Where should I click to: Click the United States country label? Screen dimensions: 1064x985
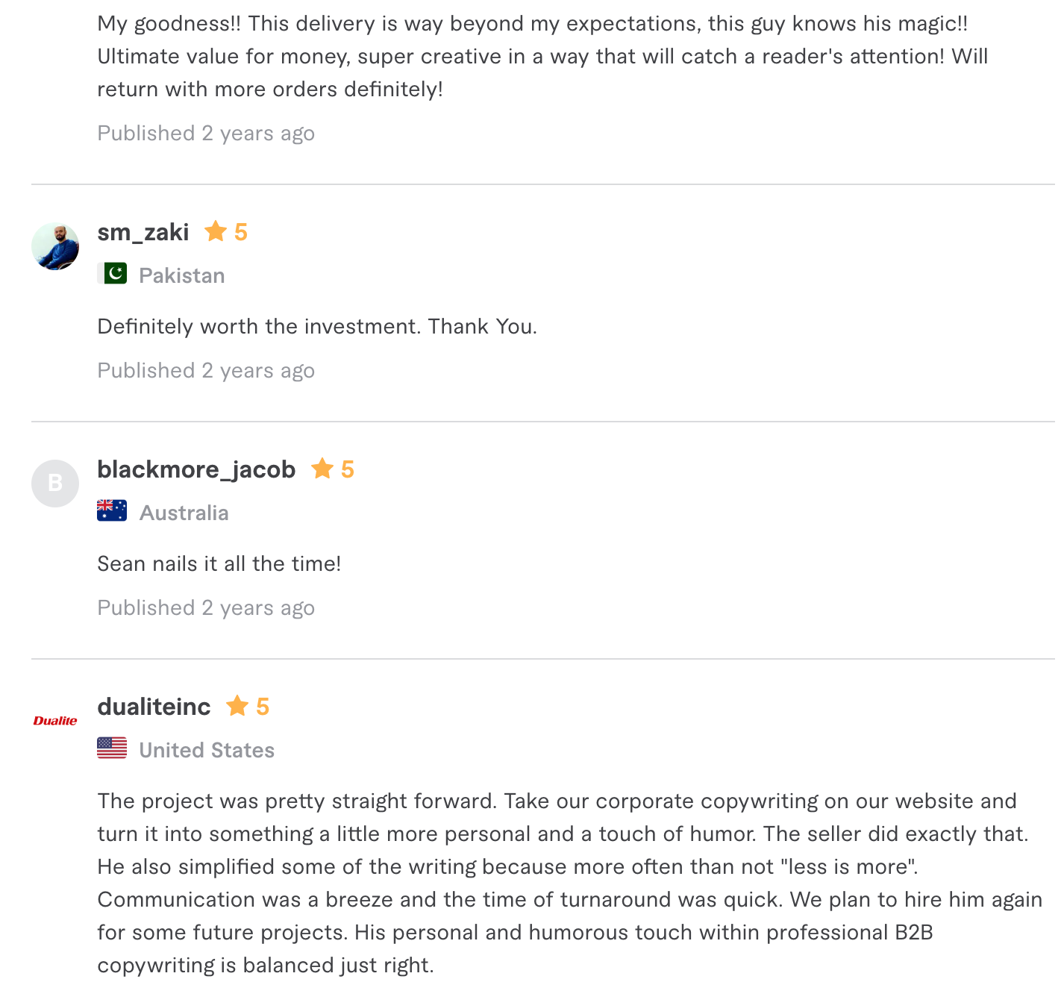[x=207, y=750]
